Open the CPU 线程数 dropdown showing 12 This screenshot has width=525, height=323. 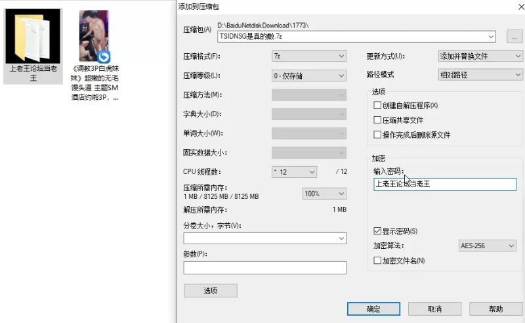[294, 172]
